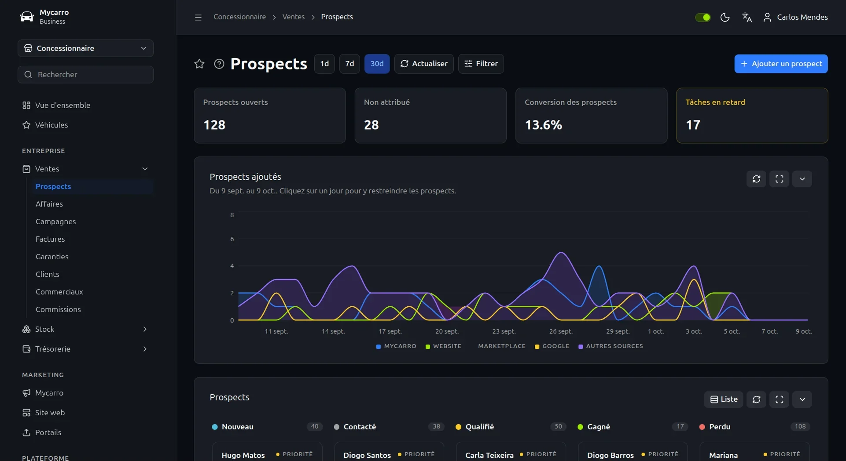Collapse the Prospects board panel chevron

[802, 399]
